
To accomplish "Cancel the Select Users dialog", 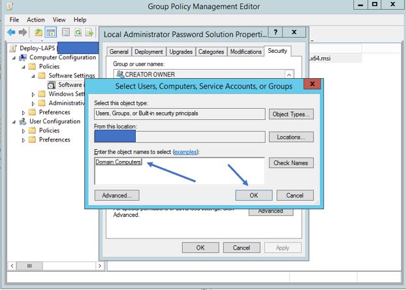I will [295, 196].
